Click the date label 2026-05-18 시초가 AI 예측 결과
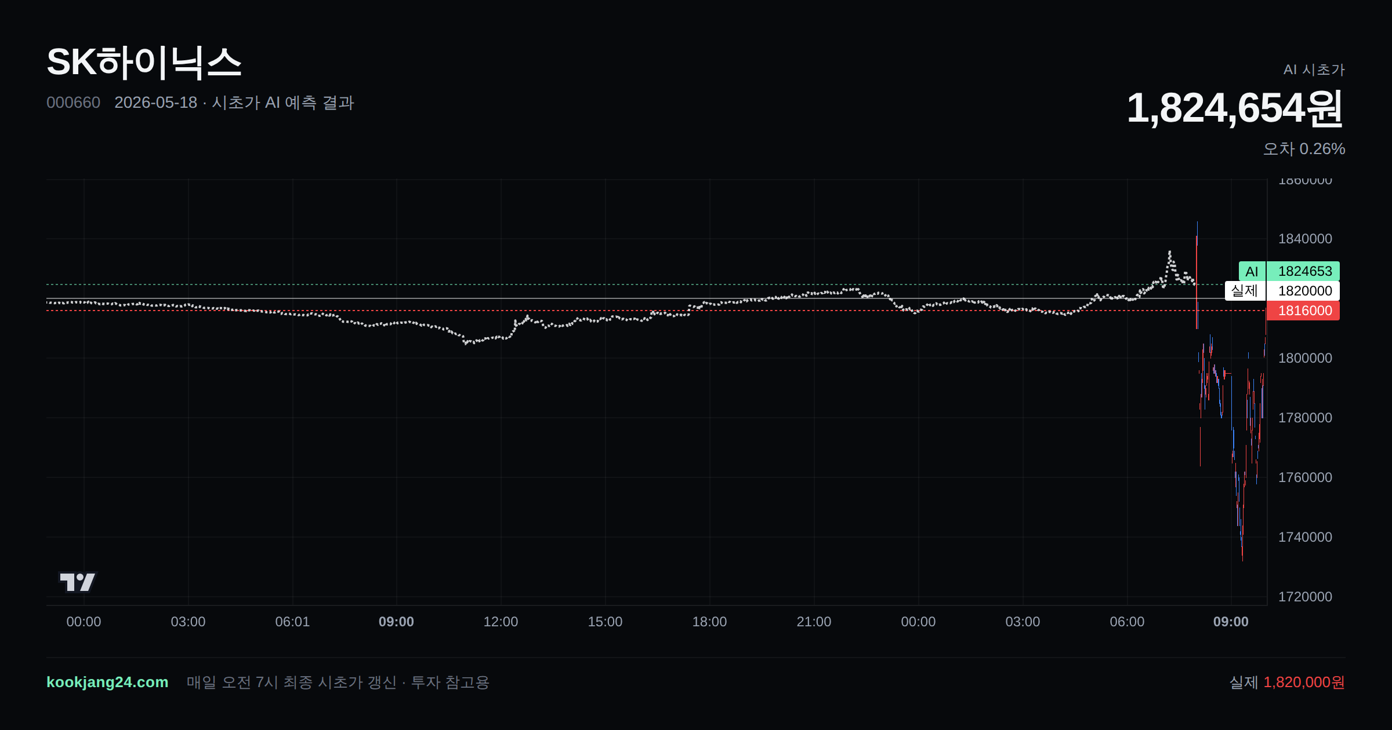The width and height of the screenshot is (1392, 730). point(234,103)
